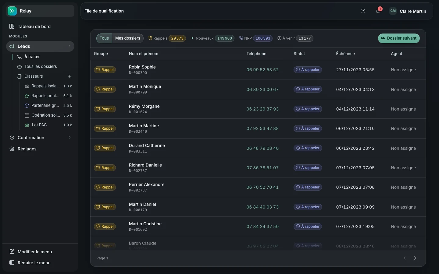Click the Tableau de bord dashboard icon
This screenshot has height=274, width=439.
(12, 26)
